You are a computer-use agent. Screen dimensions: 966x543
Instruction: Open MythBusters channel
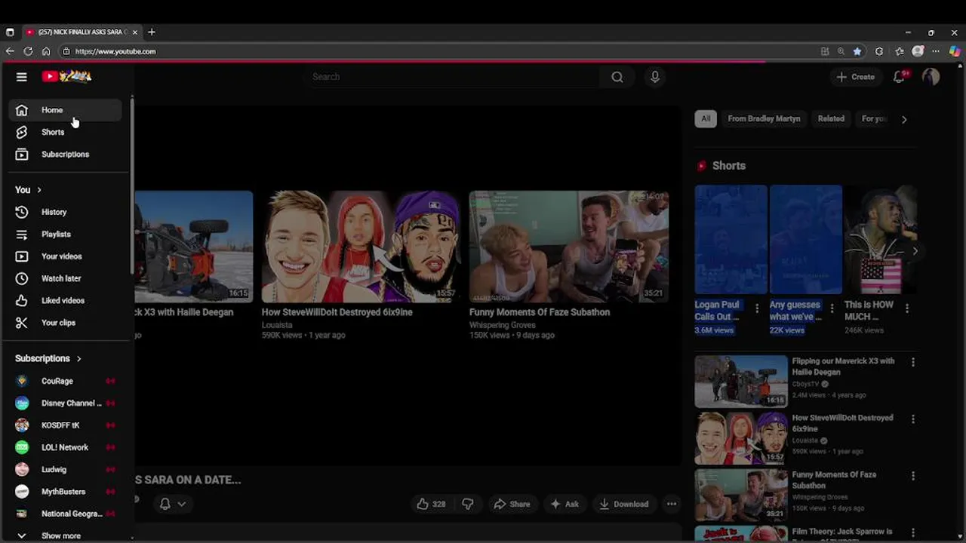[x=66, y=492]
